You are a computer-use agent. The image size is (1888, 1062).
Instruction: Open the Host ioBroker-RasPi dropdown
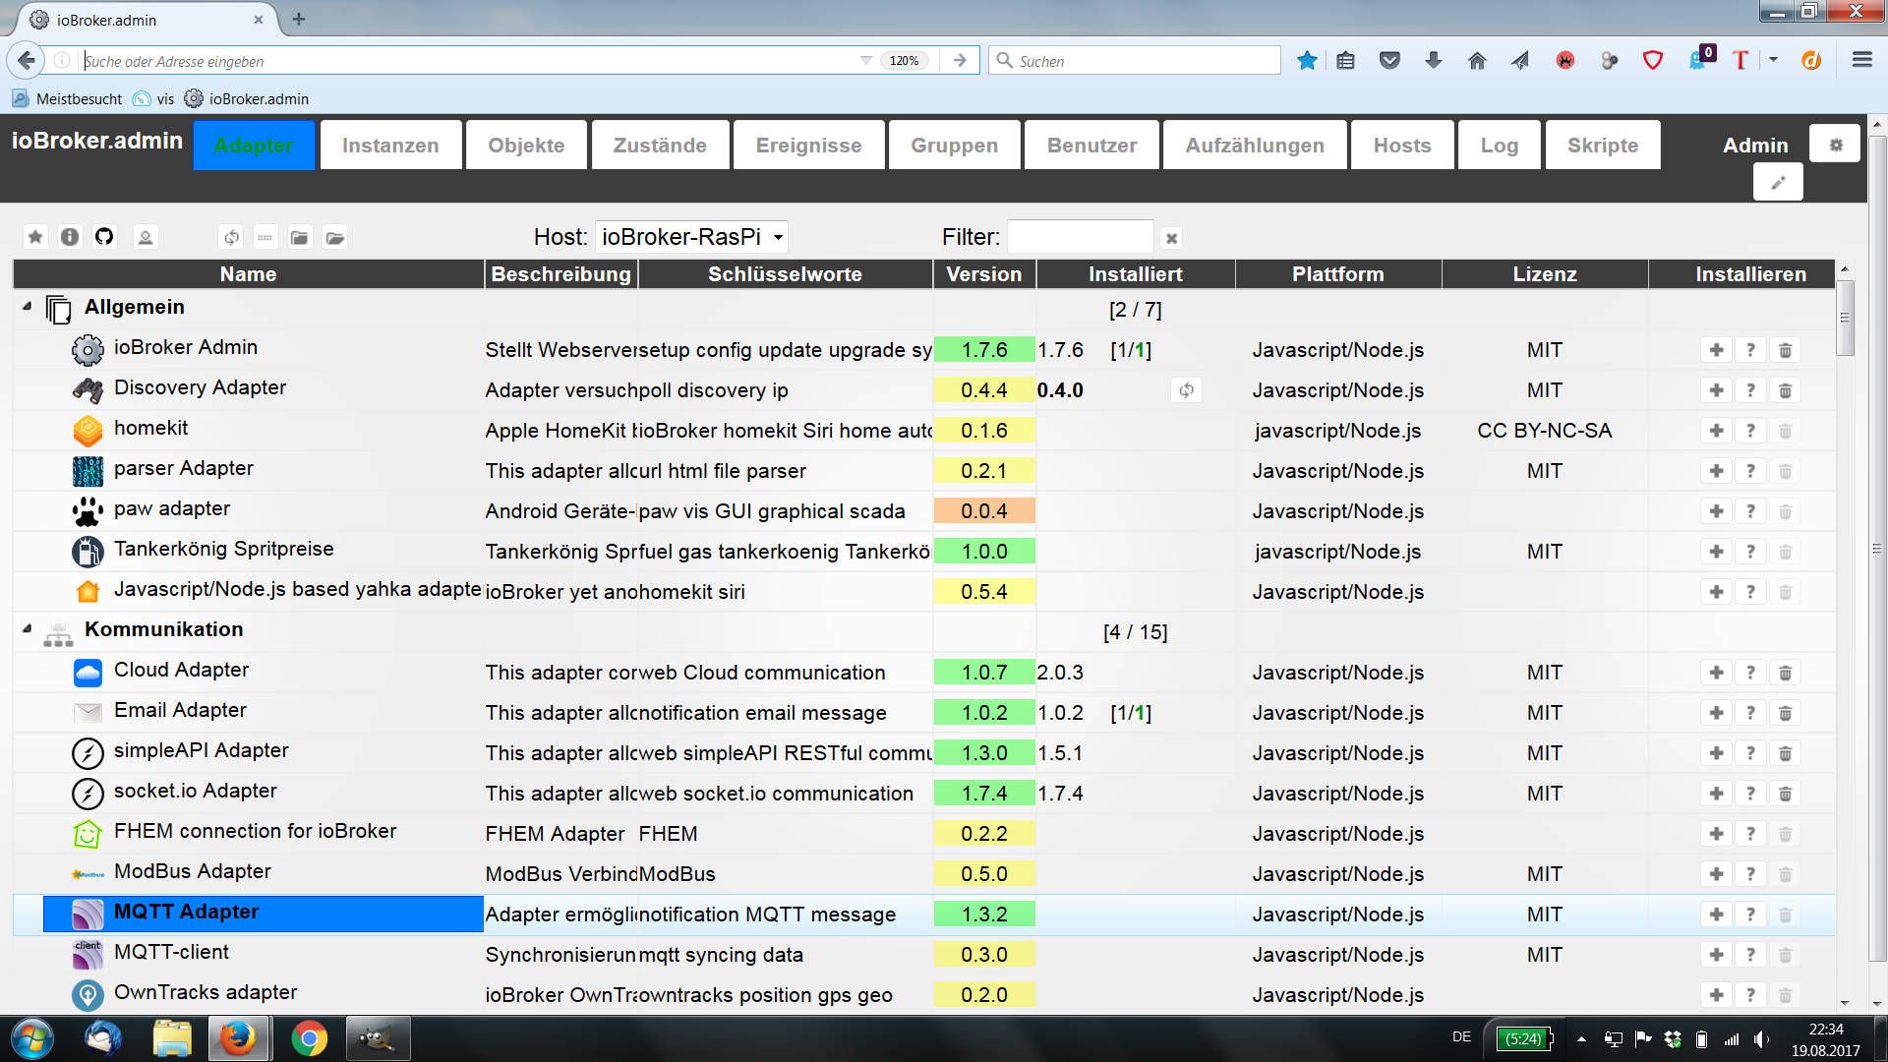tap(691, 237)
